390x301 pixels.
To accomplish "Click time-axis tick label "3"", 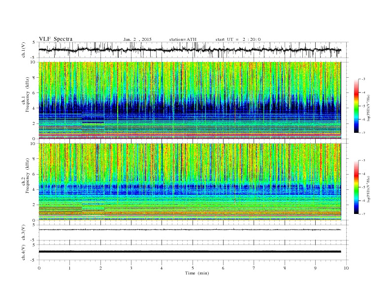I will pos(131,268).
